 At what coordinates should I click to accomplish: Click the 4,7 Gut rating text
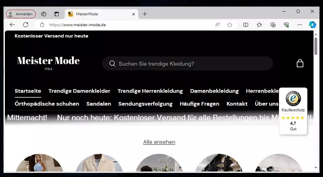tap(293, 126)
